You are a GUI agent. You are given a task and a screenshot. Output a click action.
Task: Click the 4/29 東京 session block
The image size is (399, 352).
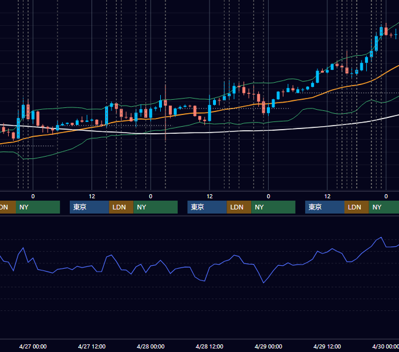click(324, 207)
